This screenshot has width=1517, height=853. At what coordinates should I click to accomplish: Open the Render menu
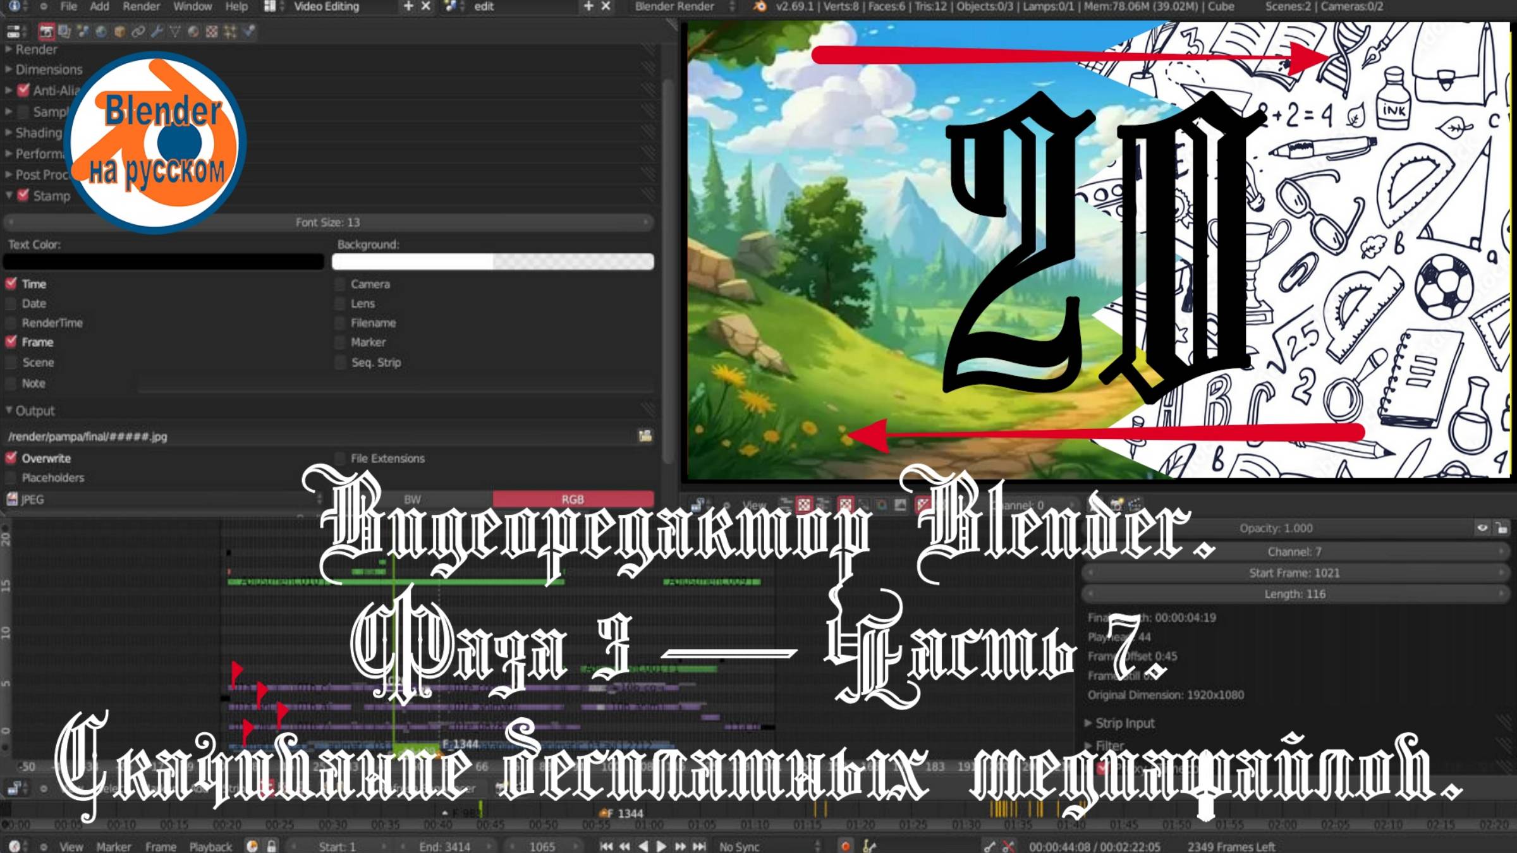point(141,7)
